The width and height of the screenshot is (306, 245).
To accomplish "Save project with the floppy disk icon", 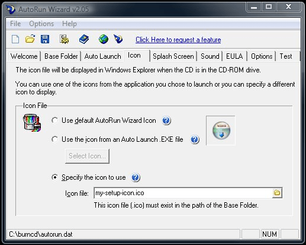I will pos(45,39).
